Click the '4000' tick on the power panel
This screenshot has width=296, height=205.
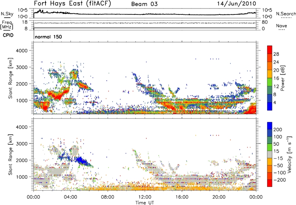21,51
